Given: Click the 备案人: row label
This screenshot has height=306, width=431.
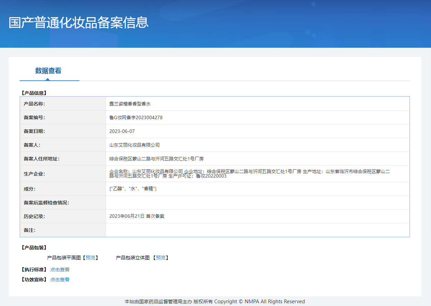Looking at the screenshot, I should click(32, 145).
